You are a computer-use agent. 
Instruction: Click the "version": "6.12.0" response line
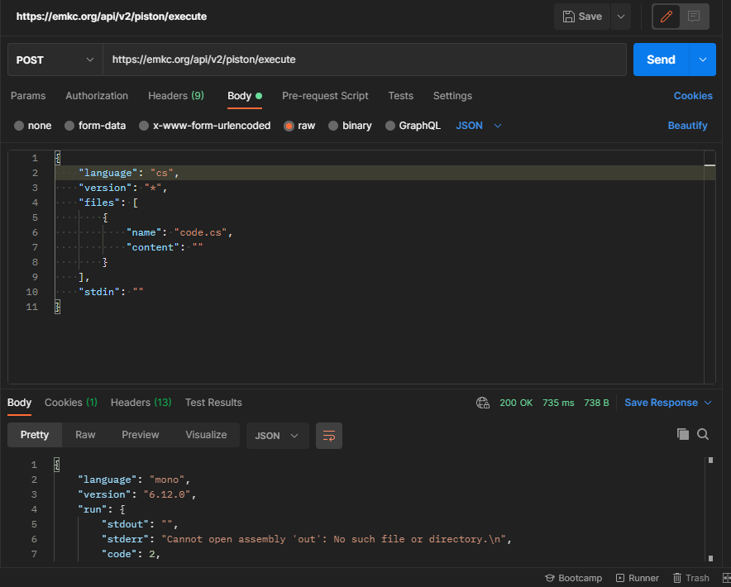pos(137,494)
